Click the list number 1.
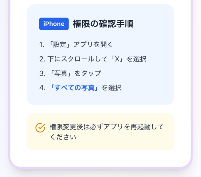This screenshot has height=177, width=201. coord(41,44)
